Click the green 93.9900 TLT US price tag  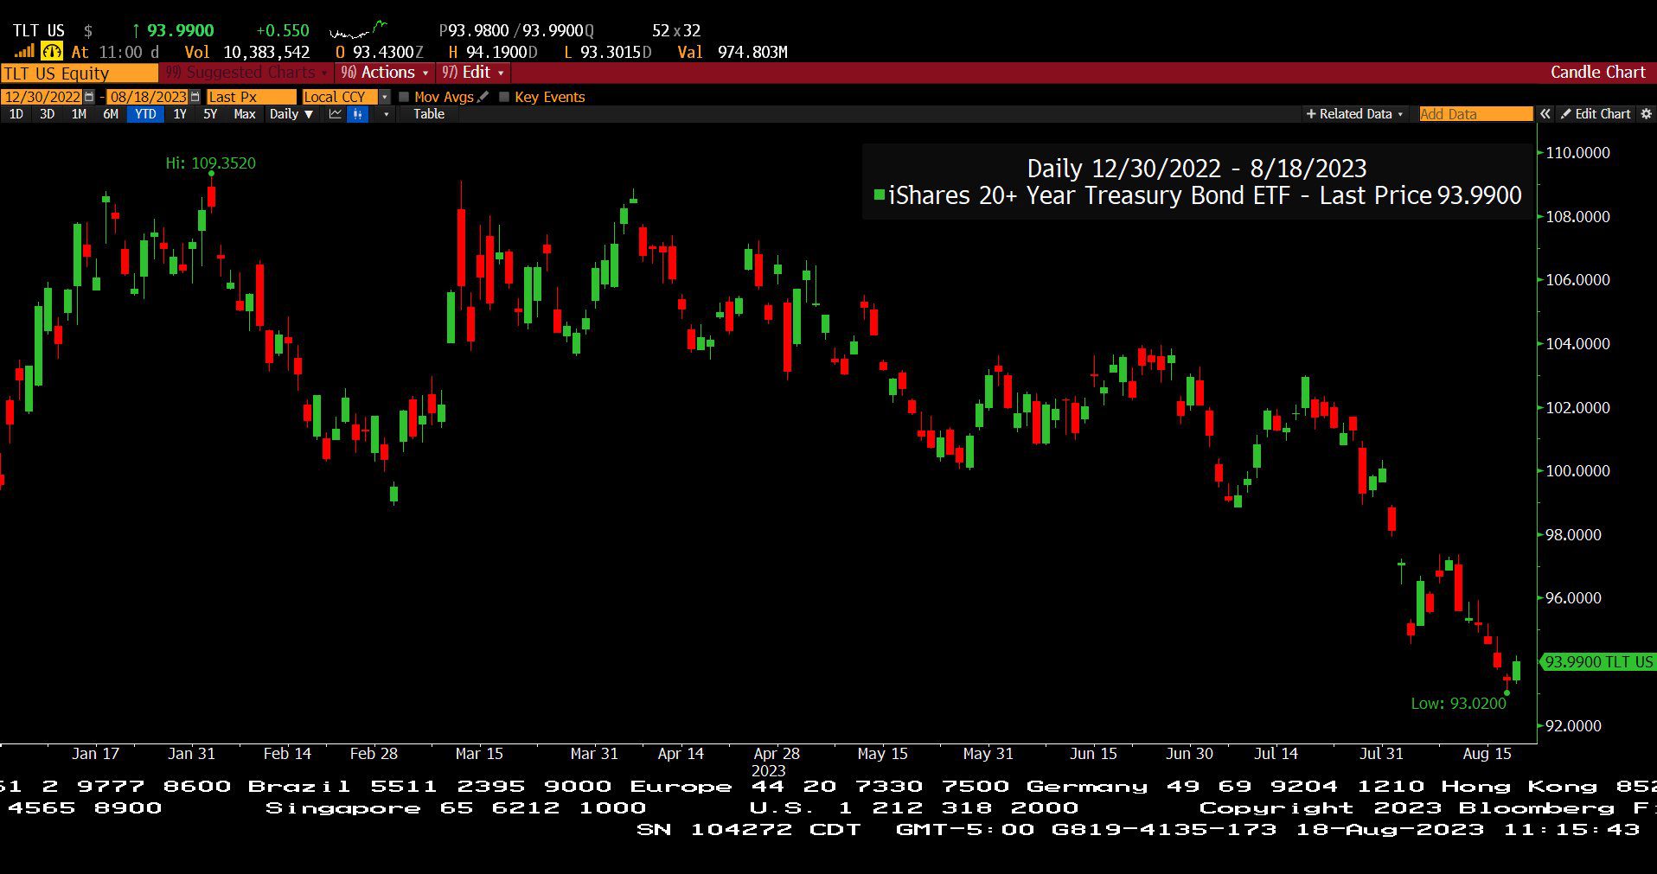(x=1598, y=662)
